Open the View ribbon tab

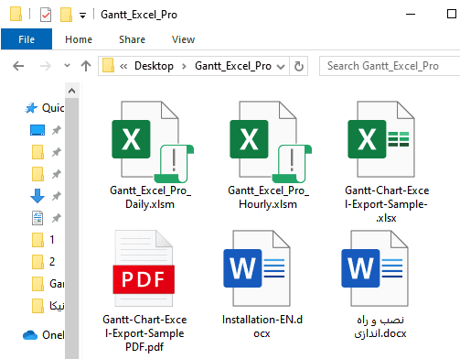[x=183, y=39]
